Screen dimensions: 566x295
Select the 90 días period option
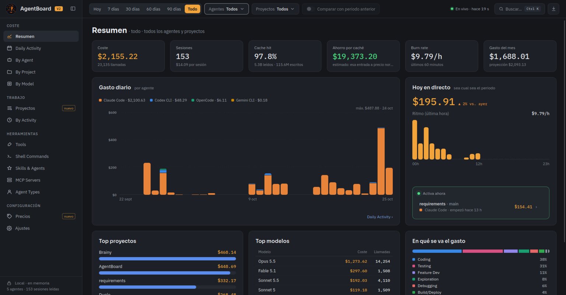(x=174, y=9)
